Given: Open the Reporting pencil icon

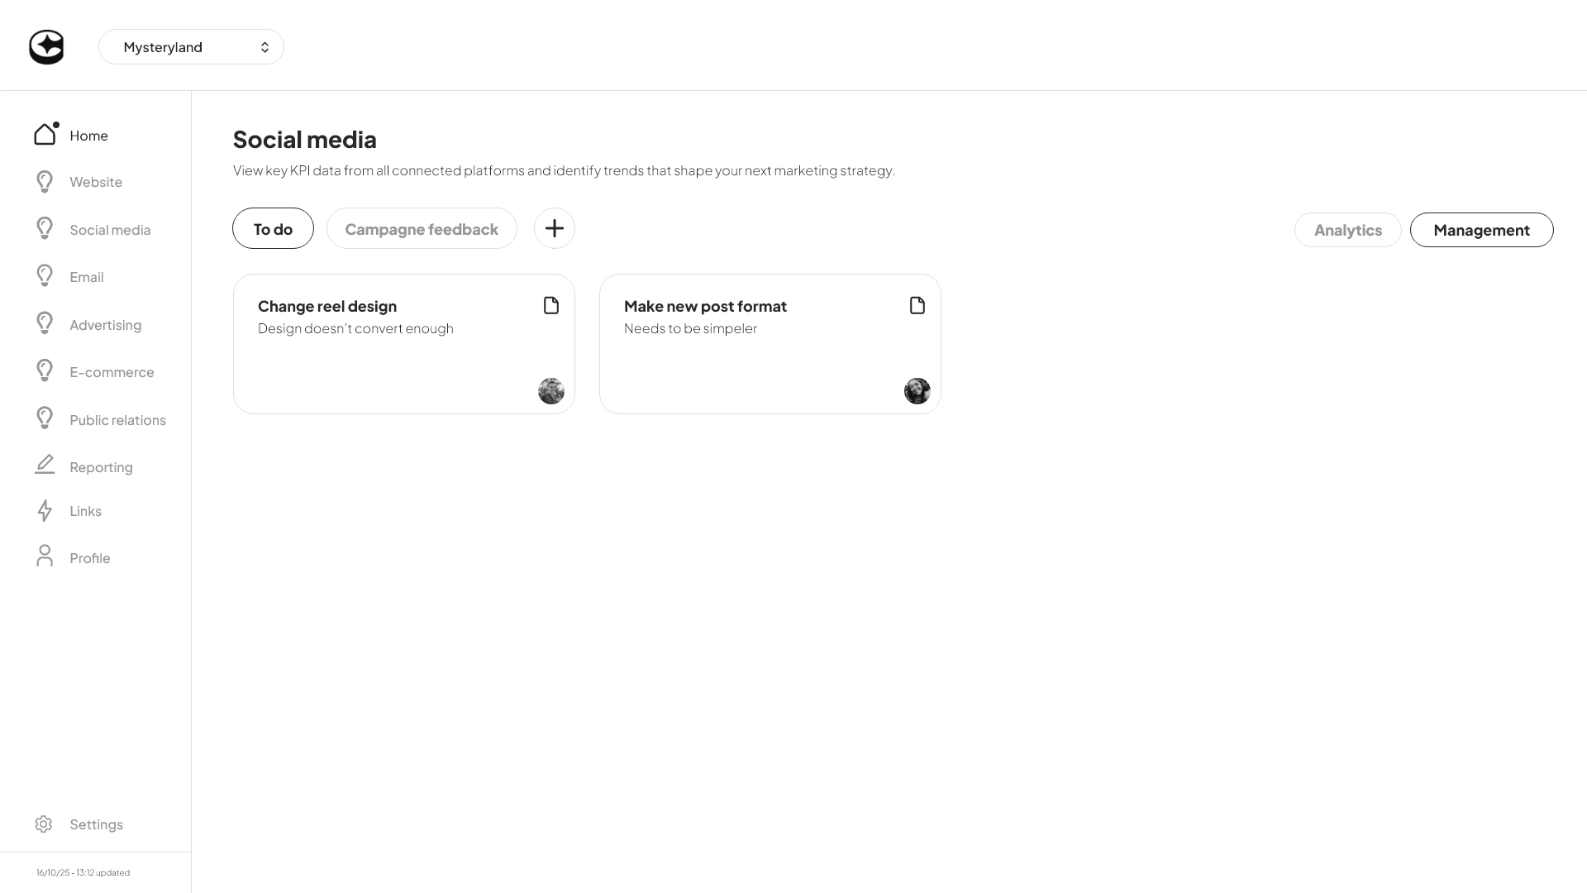Looking at the screenshot, I should pos(45,465).
